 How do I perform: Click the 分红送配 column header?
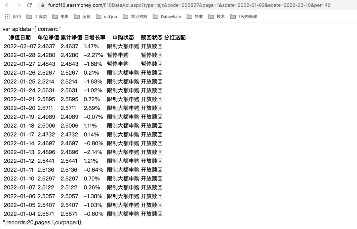pyautogui.click(x=175, y=38)
